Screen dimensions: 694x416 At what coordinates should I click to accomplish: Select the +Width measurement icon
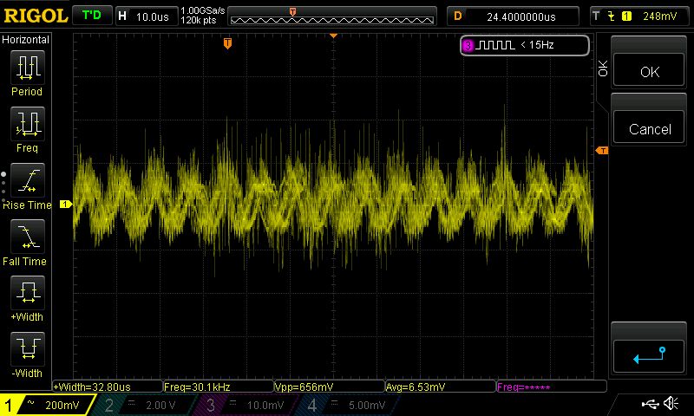click(28, 293)
